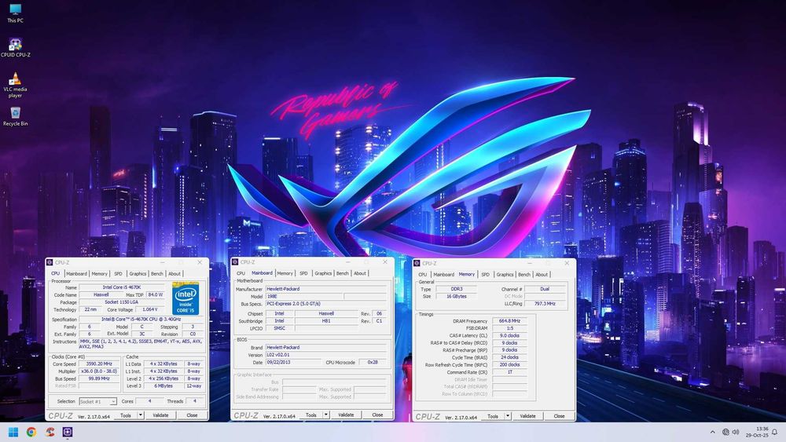This screenshot has width=786, height=442.
Task: Open the Recycle Bin desktop icon
Action: [x=15, y=116]
